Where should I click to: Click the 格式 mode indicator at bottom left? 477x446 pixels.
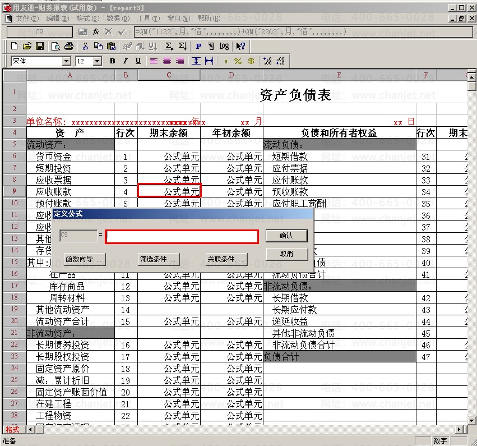click(12, 429)
